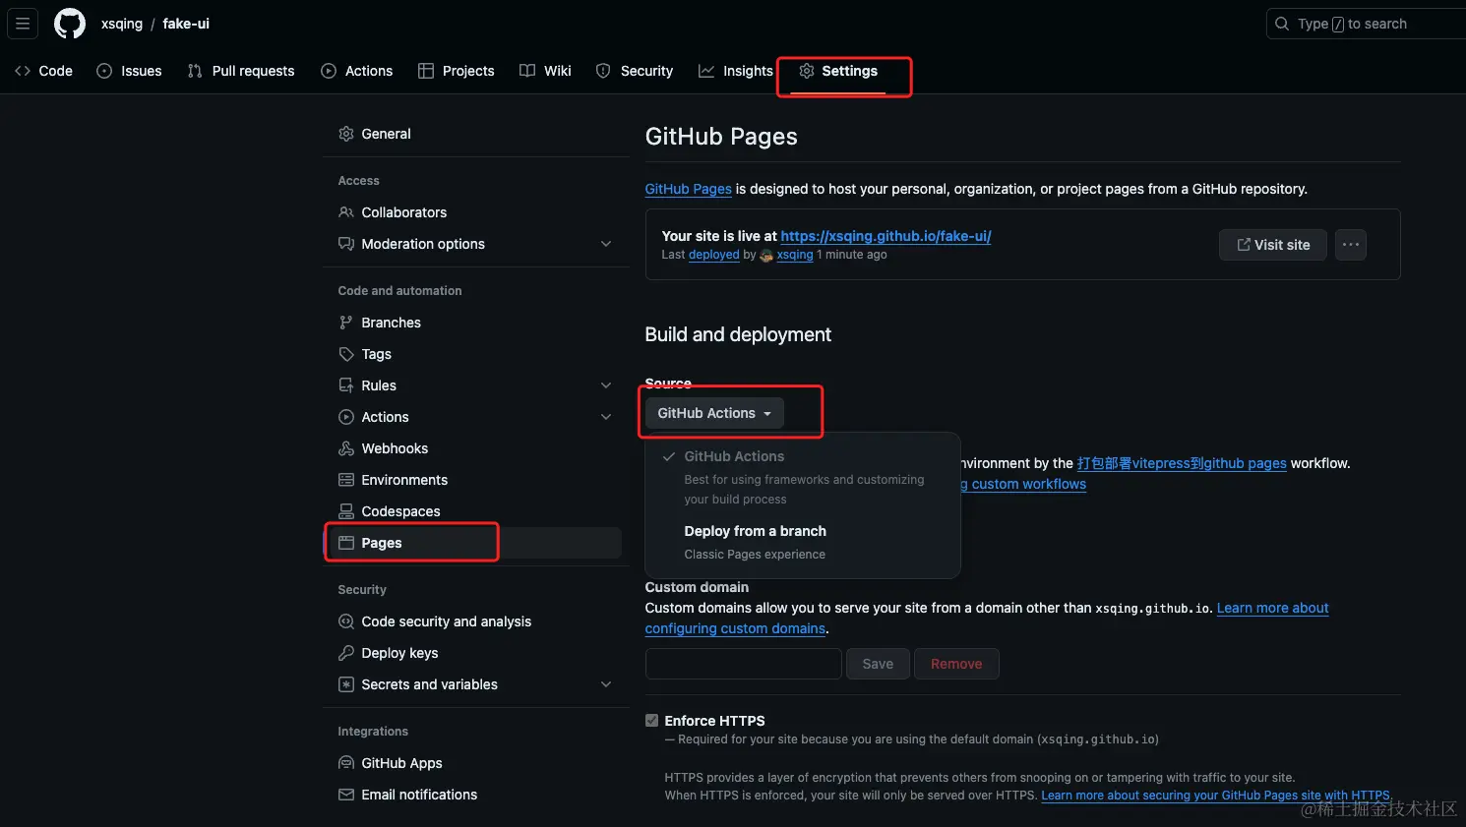
Task: Open Email notifications settings page
Action: point(476,795)
